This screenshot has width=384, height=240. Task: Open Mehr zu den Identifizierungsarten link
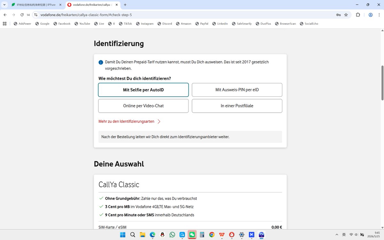[126, 122]
